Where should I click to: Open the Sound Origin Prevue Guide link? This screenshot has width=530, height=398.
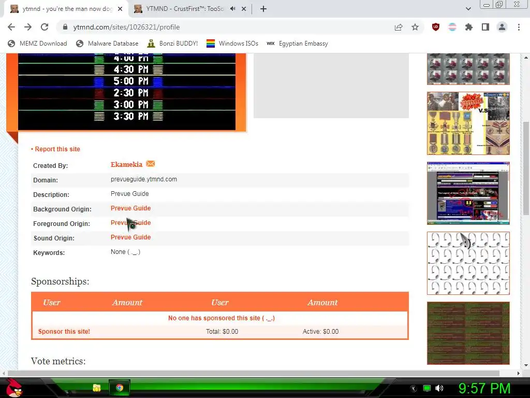(130, 237)
